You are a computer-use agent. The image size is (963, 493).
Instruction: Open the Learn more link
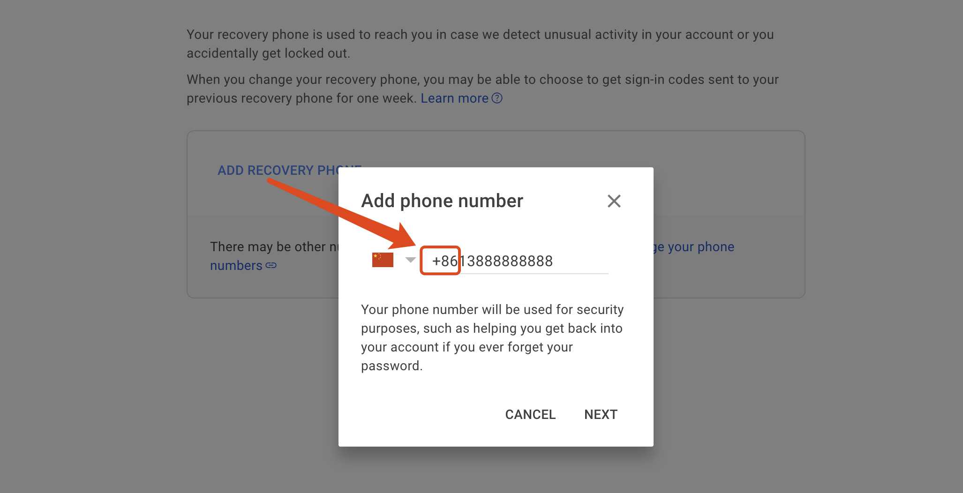tap(454, 98)
